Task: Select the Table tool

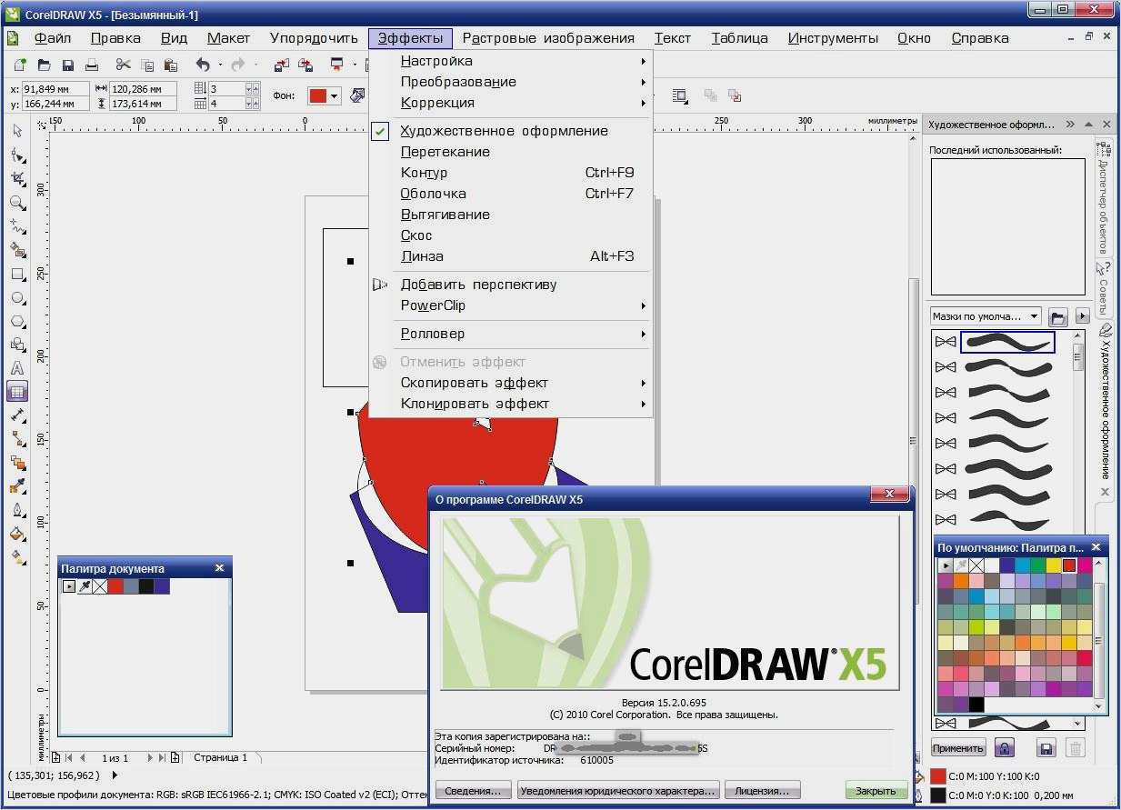Action: coord(17,392)
